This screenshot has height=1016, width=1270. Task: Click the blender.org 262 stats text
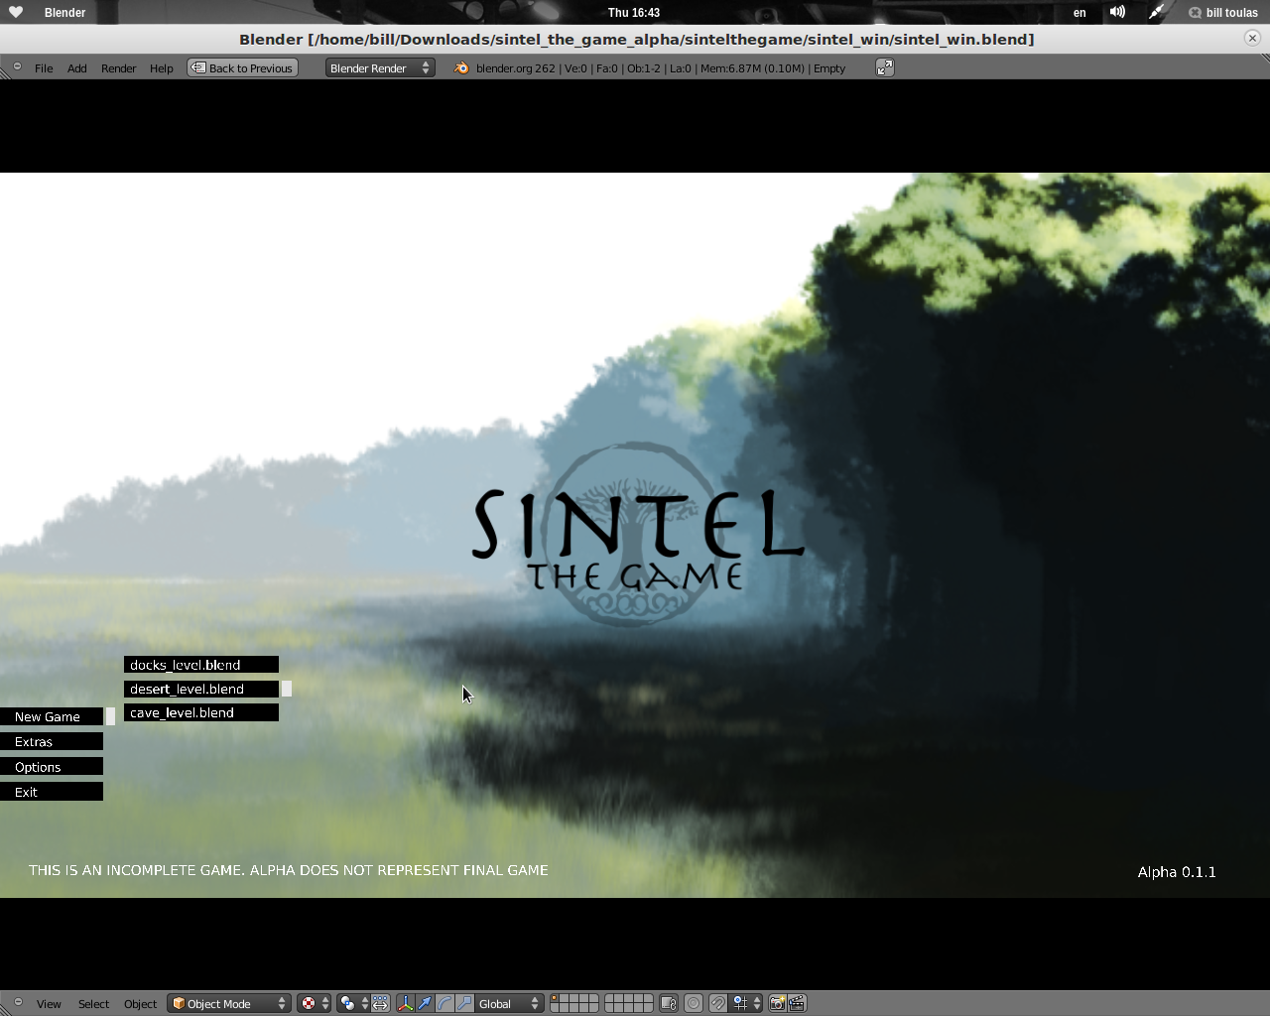click(661, 68)
